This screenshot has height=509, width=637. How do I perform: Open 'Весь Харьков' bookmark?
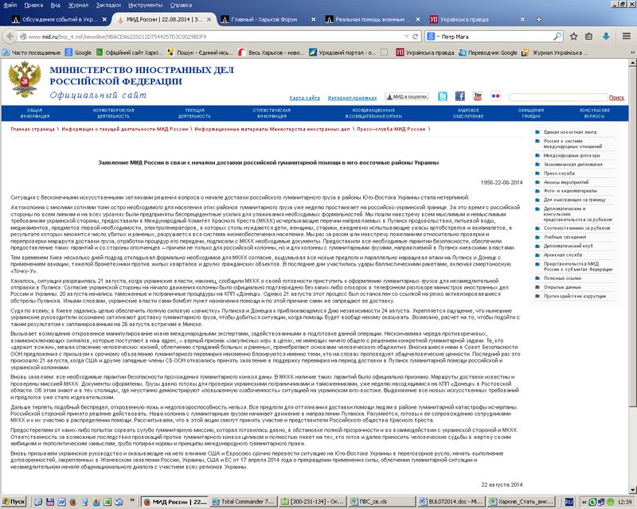point(271,52)
